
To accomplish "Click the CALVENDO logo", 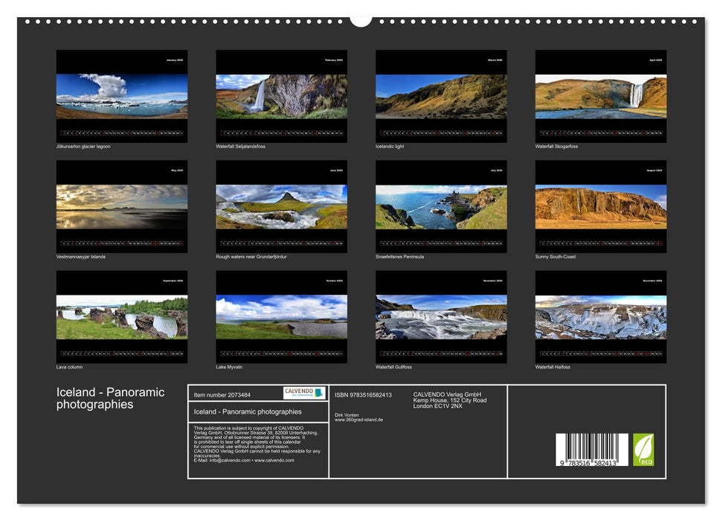I will 303,393.
